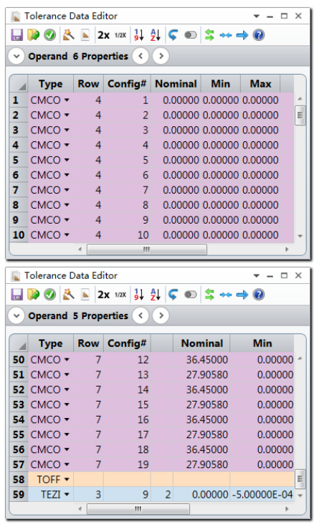Click the 2x loosen tolerances icon in the Operand 5 editor

(103, 295)
